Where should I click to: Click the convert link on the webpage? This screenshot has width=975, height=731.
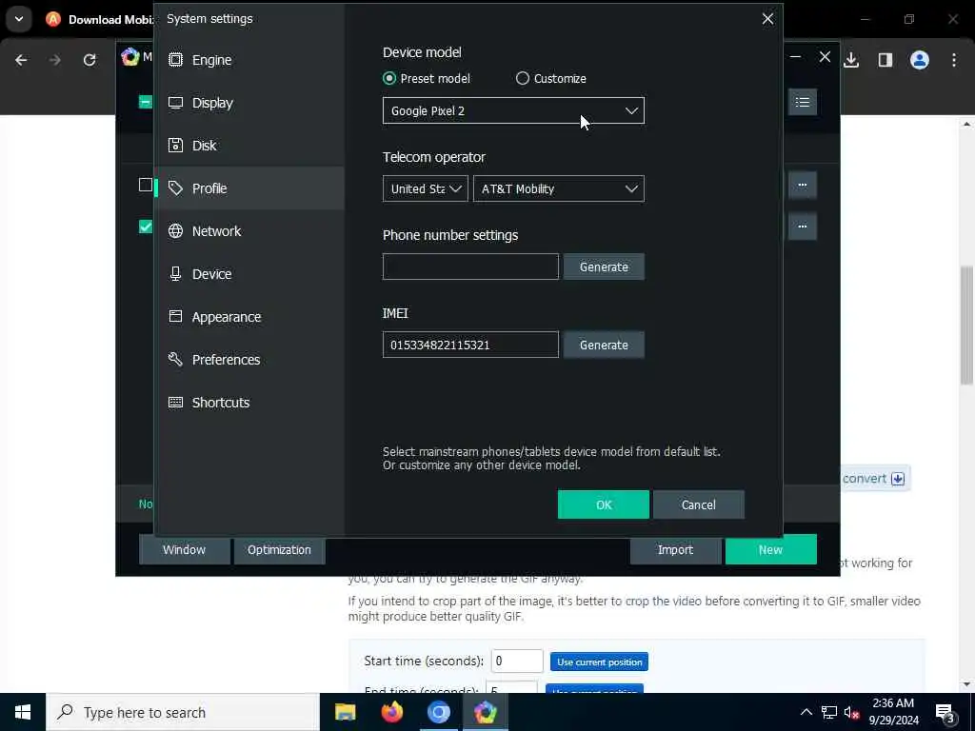(873, 479)
